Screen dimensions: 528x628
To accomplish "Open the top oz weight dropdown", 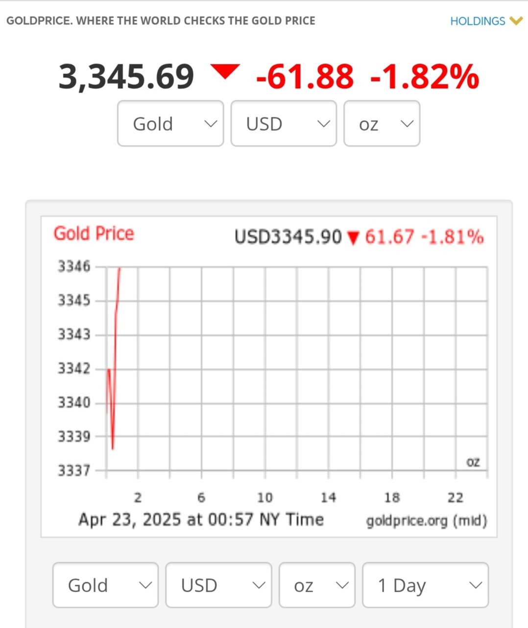I will point(382,124).
